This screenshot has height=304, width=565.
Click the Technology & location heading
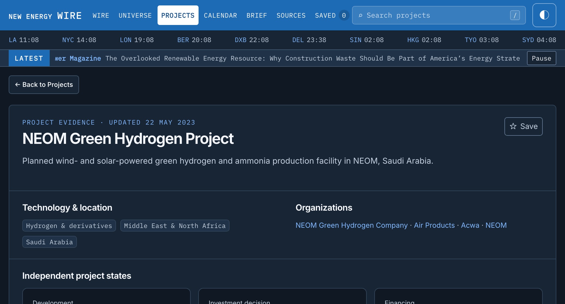(67, 208)
